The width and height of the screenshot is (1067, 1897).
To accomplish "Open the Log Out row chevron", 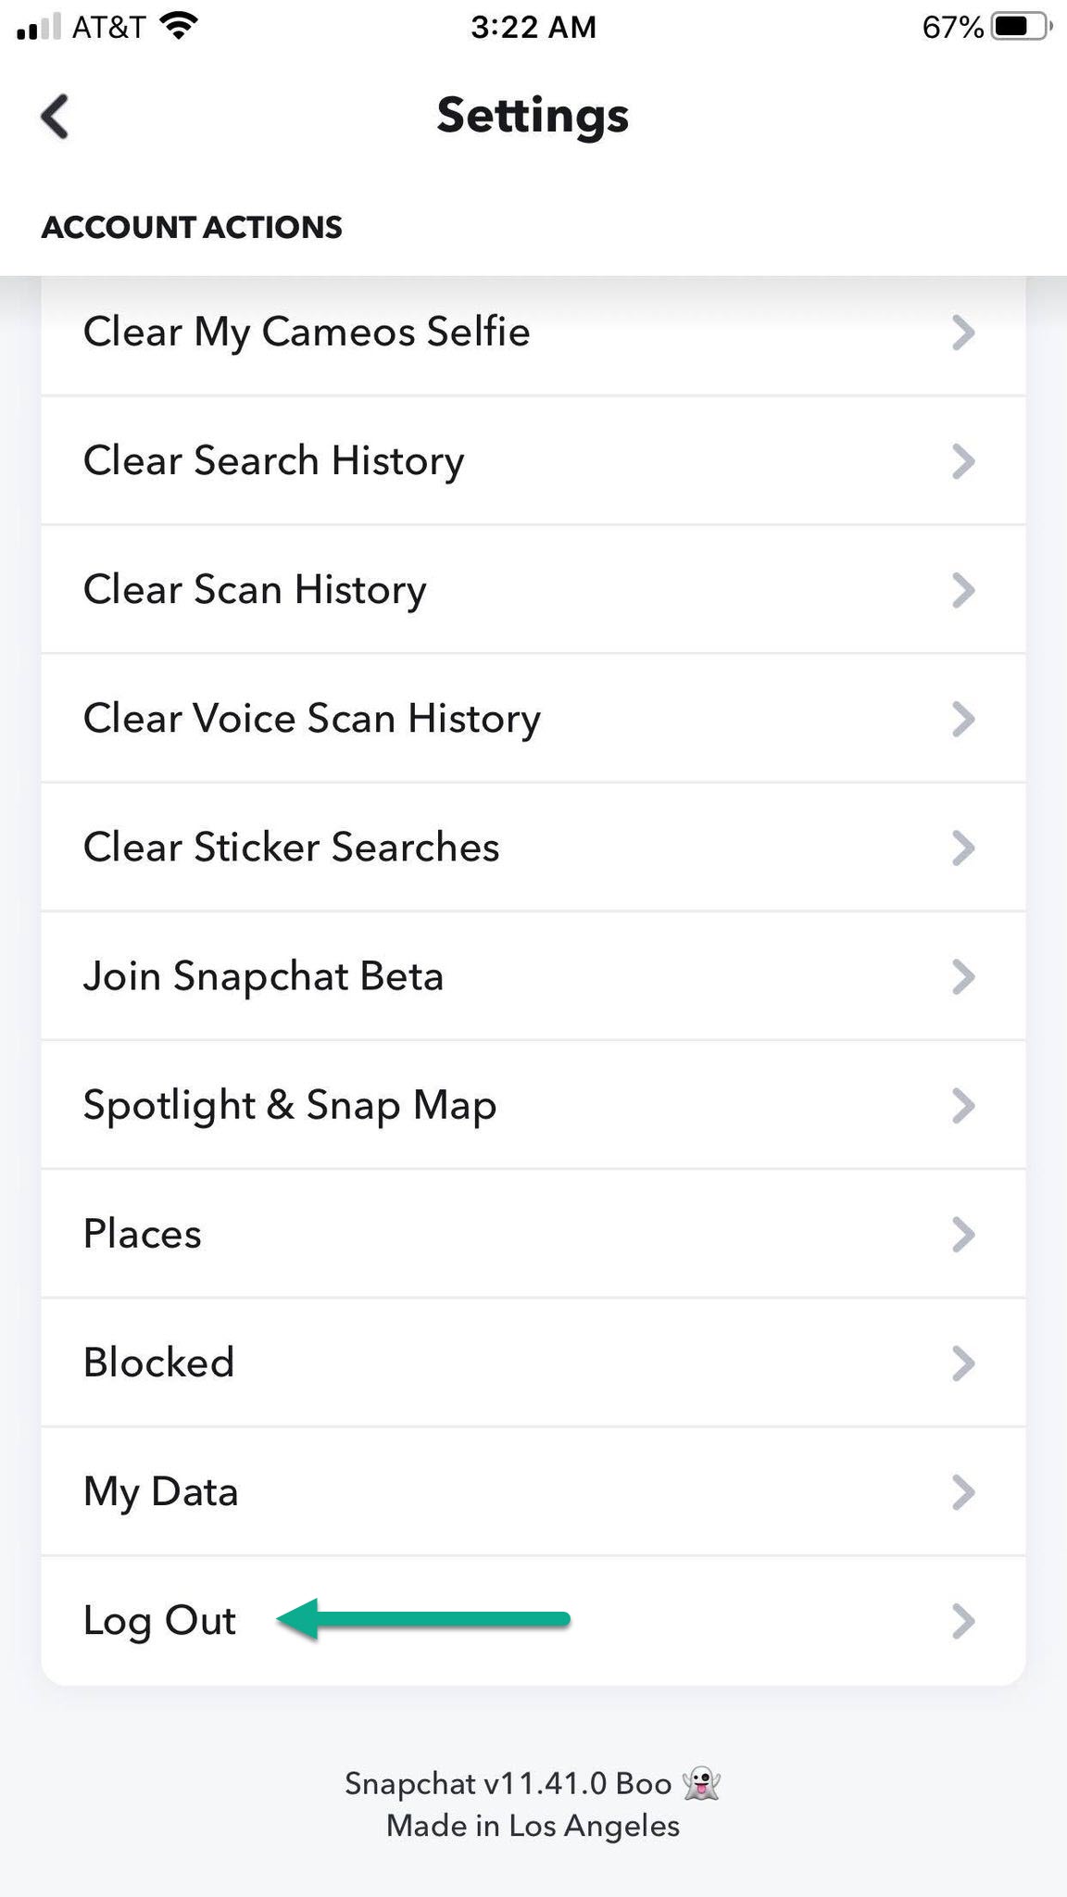I will (x=963, y=1620).
